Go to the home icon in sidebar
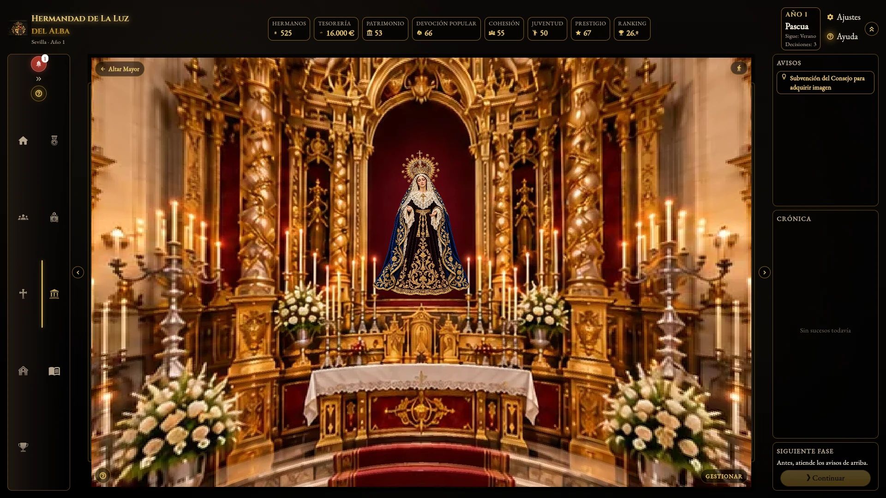 click(x=23, y=141)
